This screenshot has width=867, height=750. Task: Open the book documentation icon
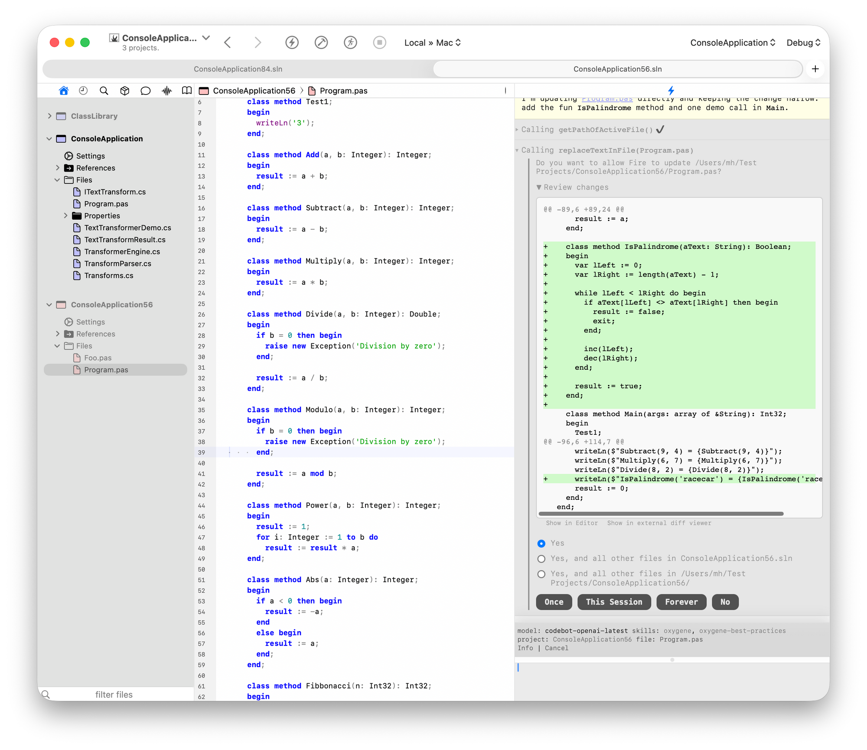187,91
